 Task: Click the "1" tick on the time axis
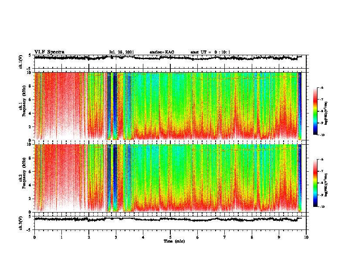(61, 237)
